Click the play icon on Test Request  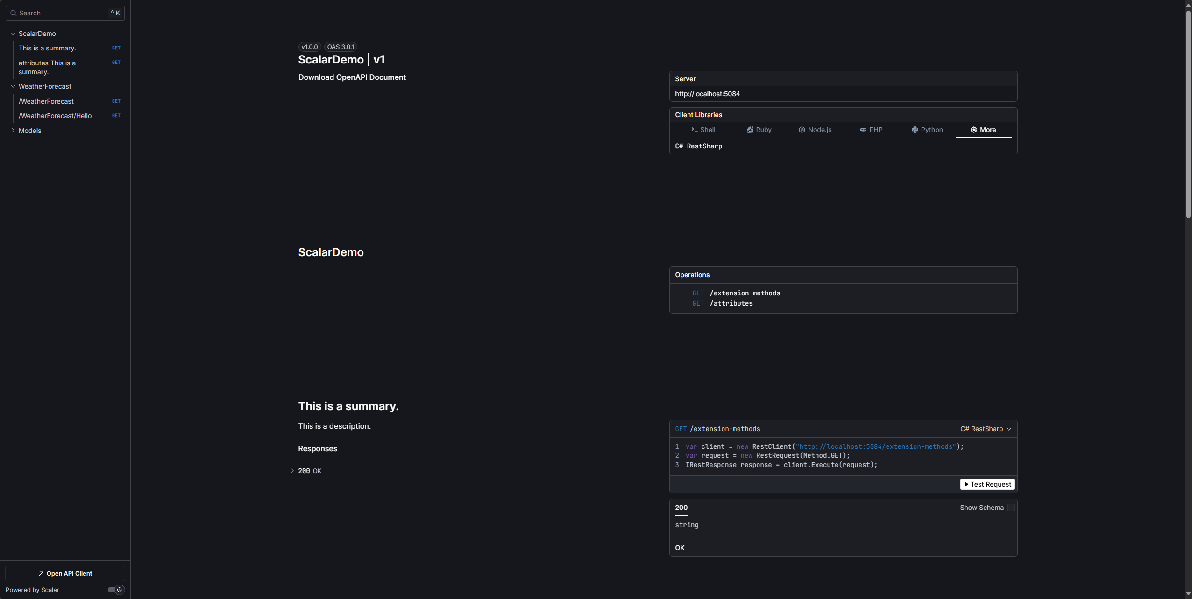pos(966,484)
